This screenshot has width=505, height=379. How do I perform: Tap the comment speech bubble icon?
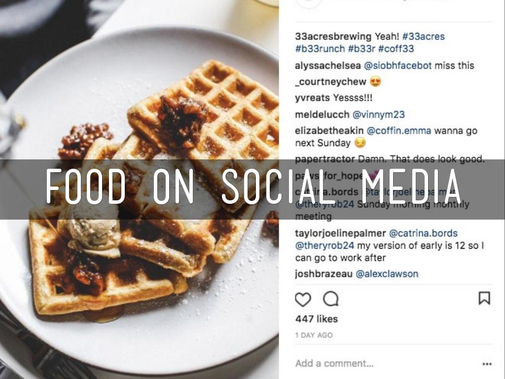coord(330,299)
